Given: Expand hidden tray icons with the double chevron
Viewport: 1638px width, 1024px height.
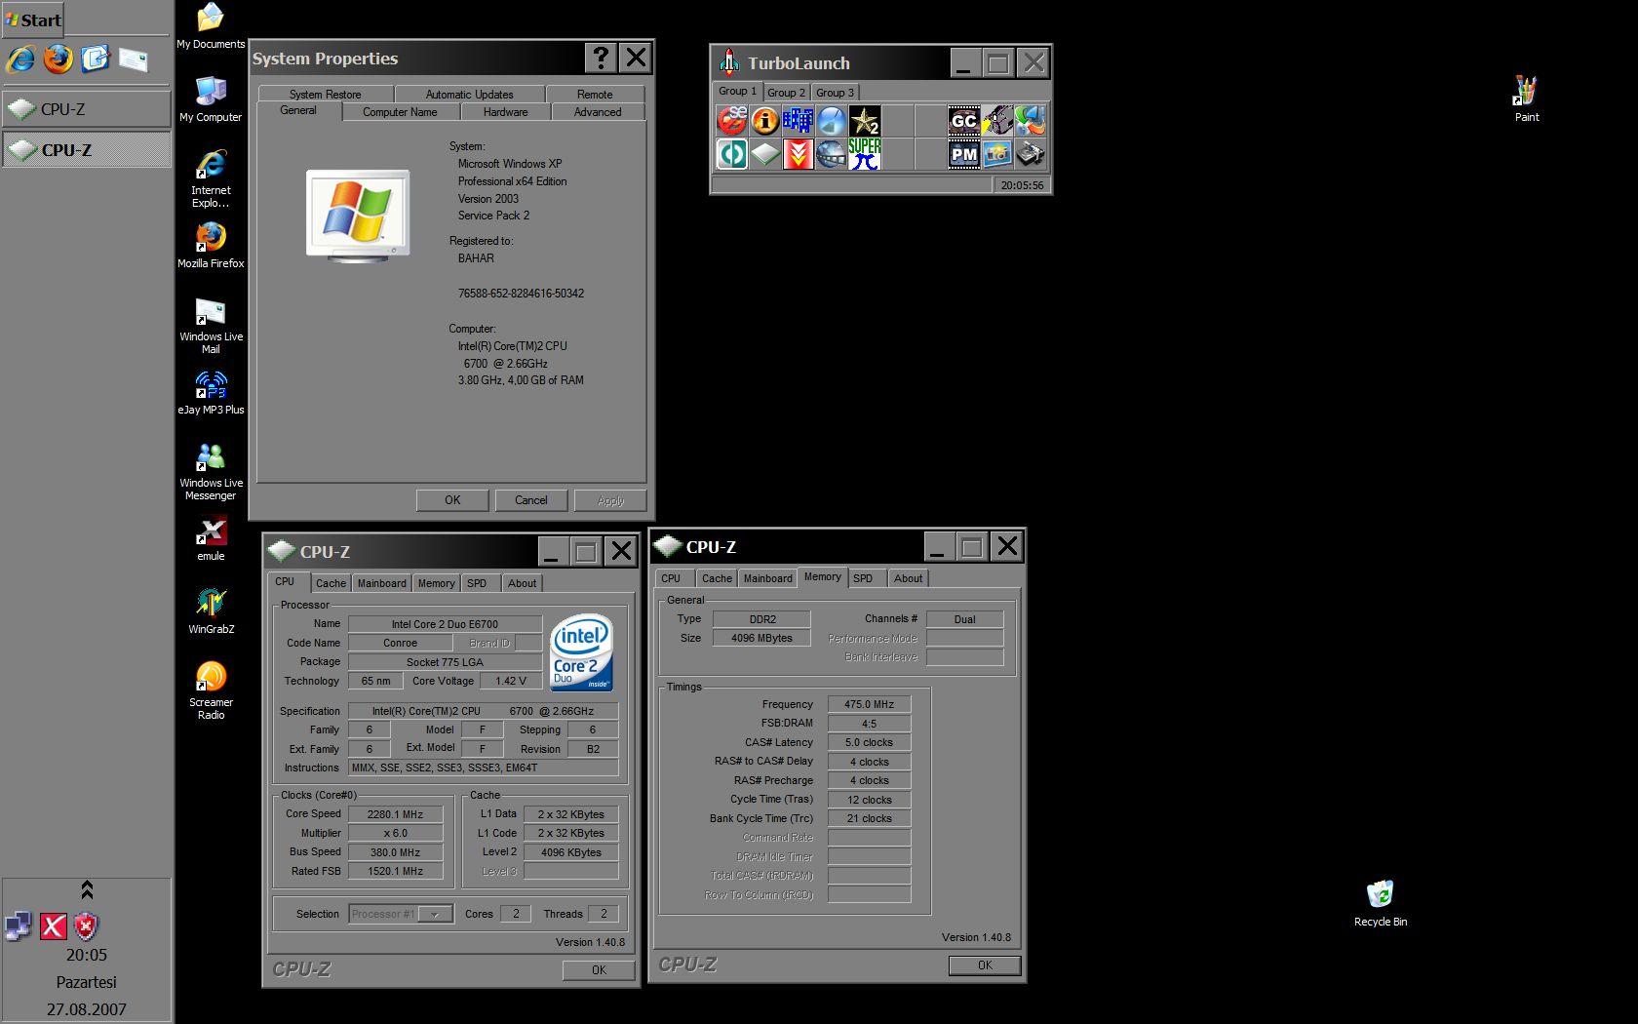Looking at the screenshot, I should (x=87, y=889).
